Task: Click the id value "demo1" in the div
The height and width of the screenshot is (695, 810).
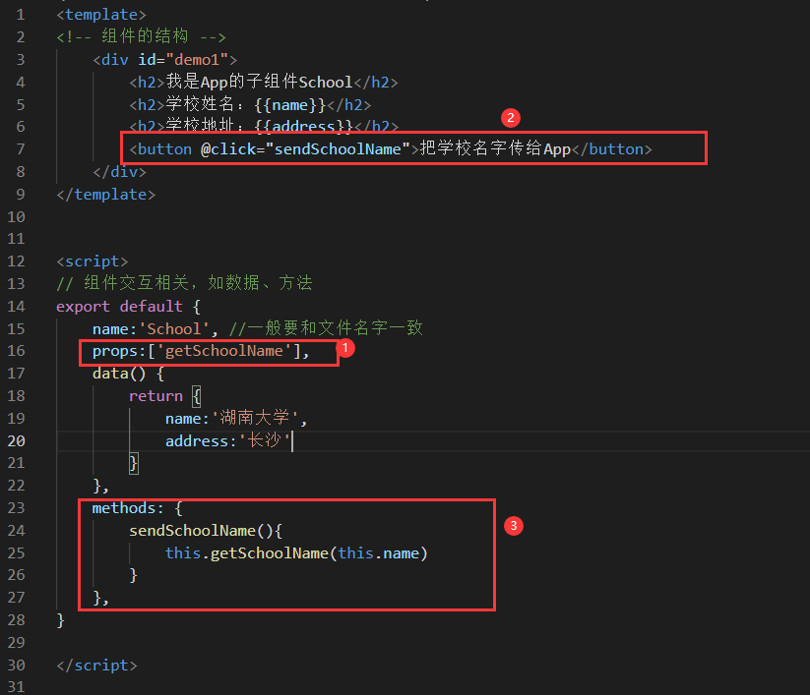Action: [x=197, y=60]
